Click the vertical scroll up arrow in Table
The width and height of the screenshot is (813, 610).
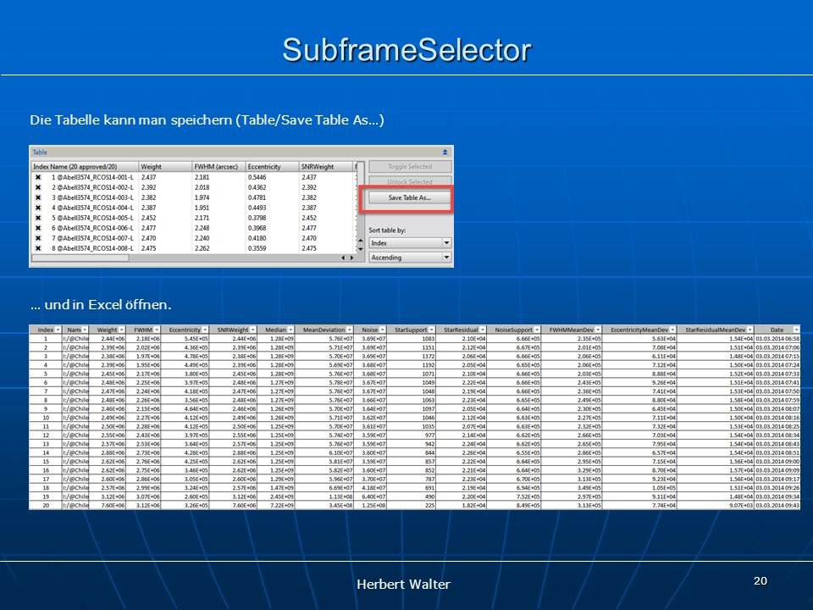click(x=361, y=241)
